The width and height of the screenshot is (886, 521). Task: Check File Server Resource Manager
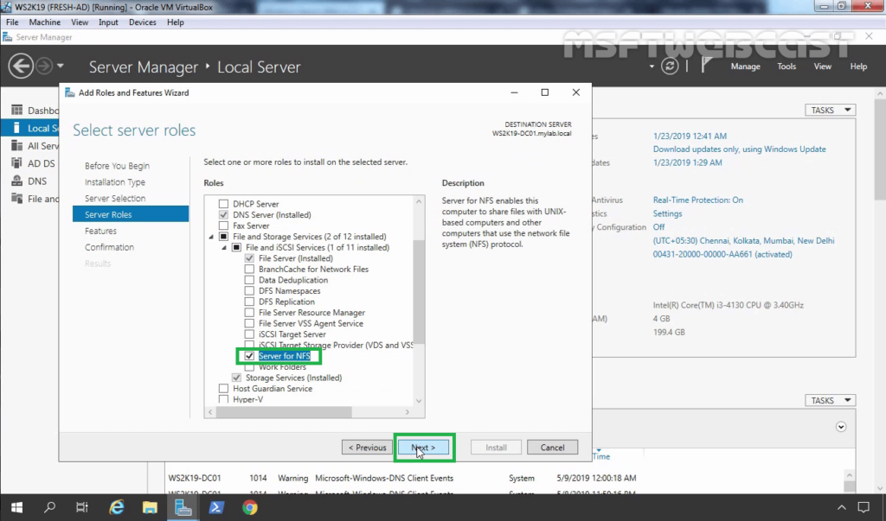tap(249, 313)
